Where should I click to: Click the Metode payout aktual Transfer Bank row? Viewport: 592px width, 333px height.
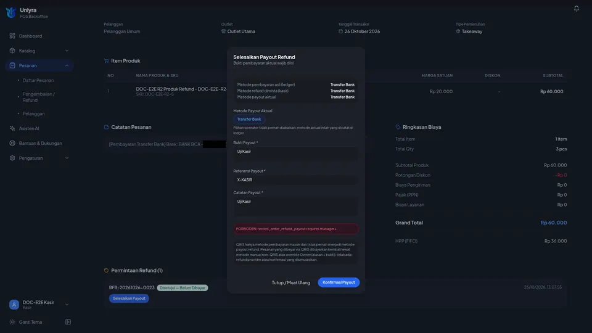pyautogui.click(x=295, y=97)
